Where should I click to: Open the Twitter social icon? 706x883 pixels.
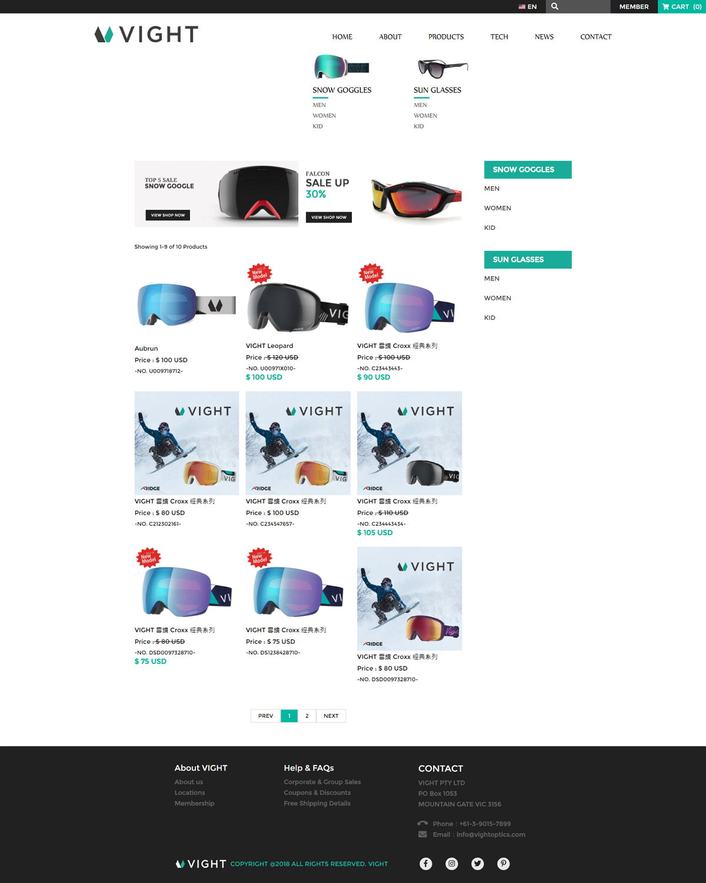pyautogui.click(x=478, y=864)
